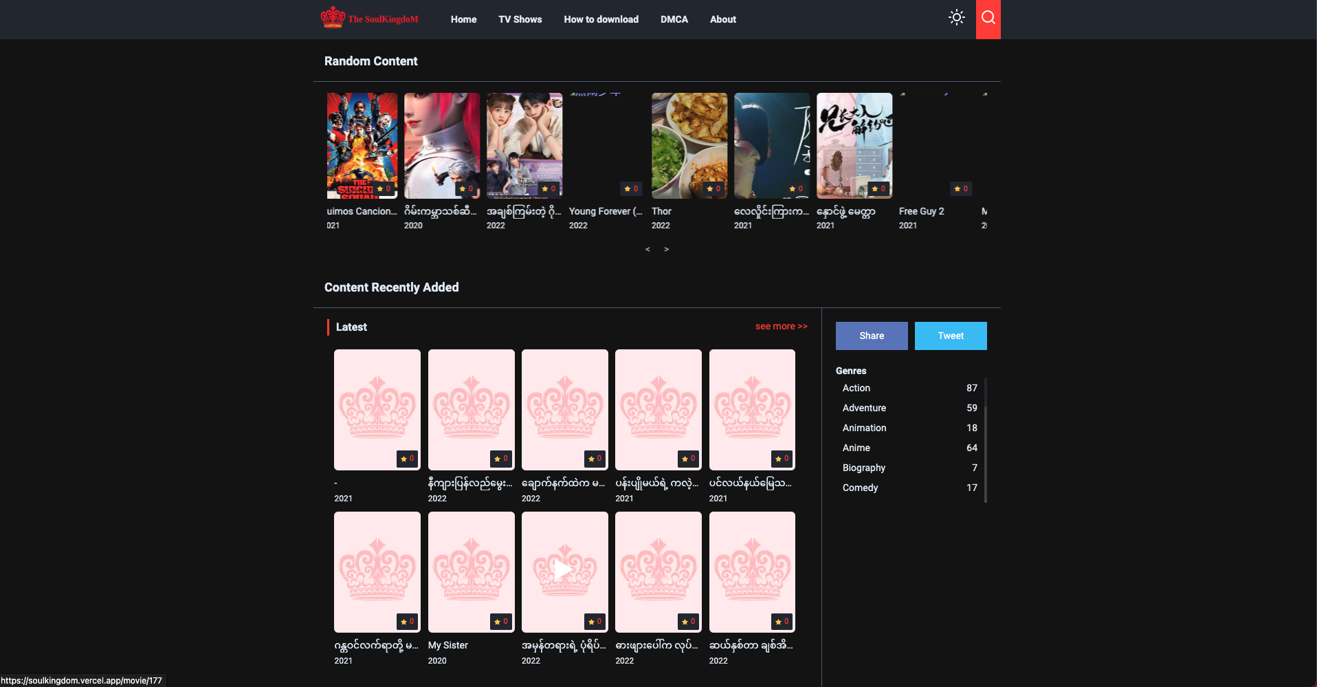The image size is (1317, 687).
Task: Click the SoulKingdoM crown logo
Action: tap(334, 17)
